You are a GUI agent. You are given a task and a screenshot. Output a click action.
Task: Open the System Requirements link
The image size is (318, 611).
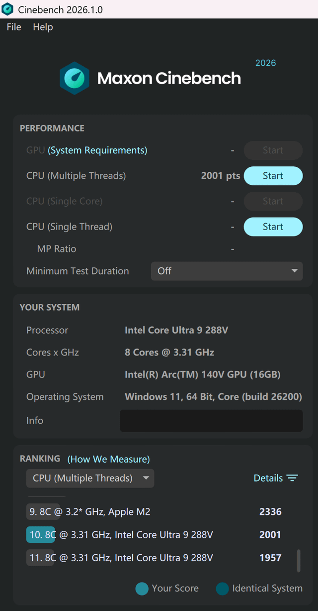tap(97, 150)
